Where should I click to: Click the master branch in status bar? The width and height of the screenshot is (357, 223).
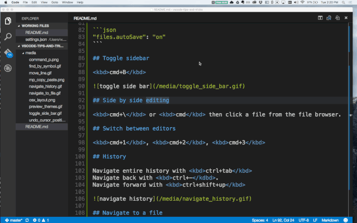tap(13, 220)
